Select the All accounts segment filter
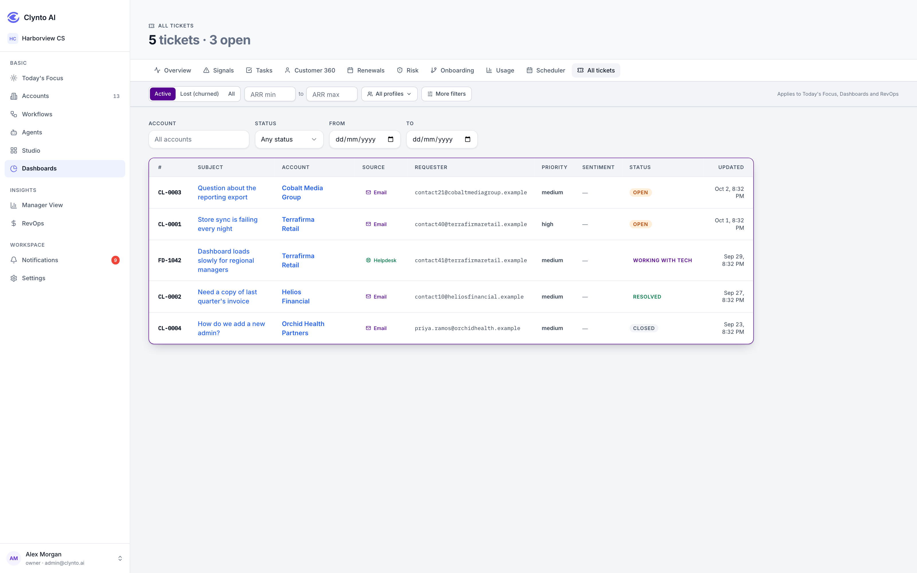 (x=232, y=94)
